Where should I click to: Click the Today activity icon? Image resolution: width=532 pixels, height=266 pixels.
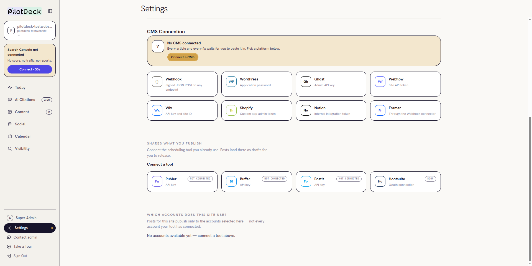[10, 87]
